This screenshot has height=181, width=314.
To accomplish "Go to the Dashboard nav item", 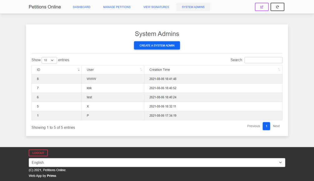I will pyautogui.click(x=82, y=7).
